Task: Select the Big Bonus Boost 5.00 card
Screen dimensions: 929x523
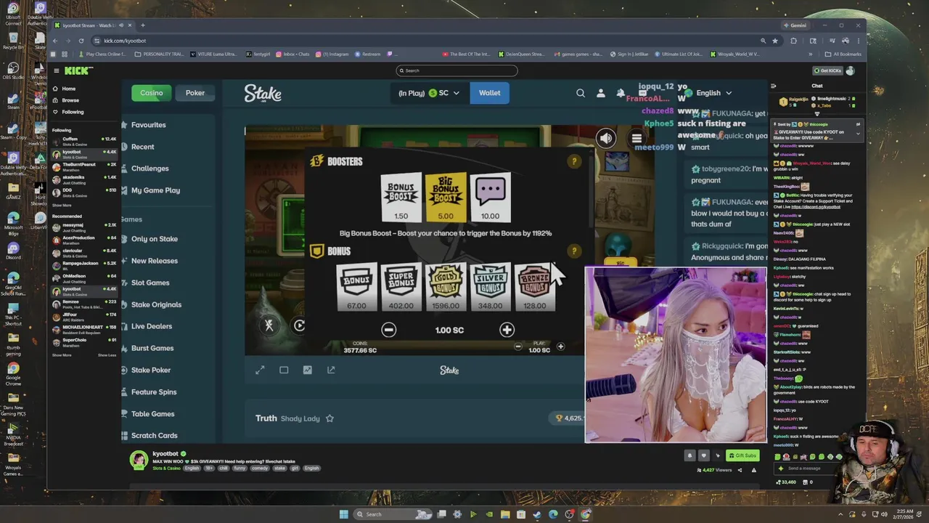Action: (x=446, y=197)
